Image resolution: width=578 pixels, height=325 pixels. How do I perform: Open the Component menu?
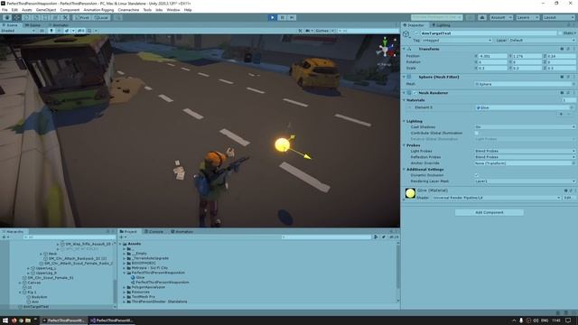click(x=70, y=10)
